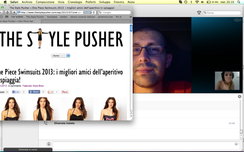
Task: Open the Style Blow category link
Action: pyautogui.click(x=38, y=86)
